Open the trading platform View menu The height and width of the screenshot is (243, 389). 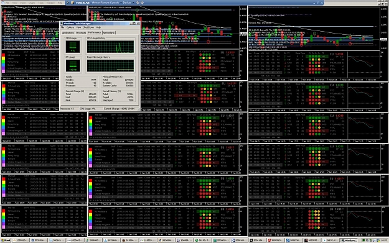(15, 2)
